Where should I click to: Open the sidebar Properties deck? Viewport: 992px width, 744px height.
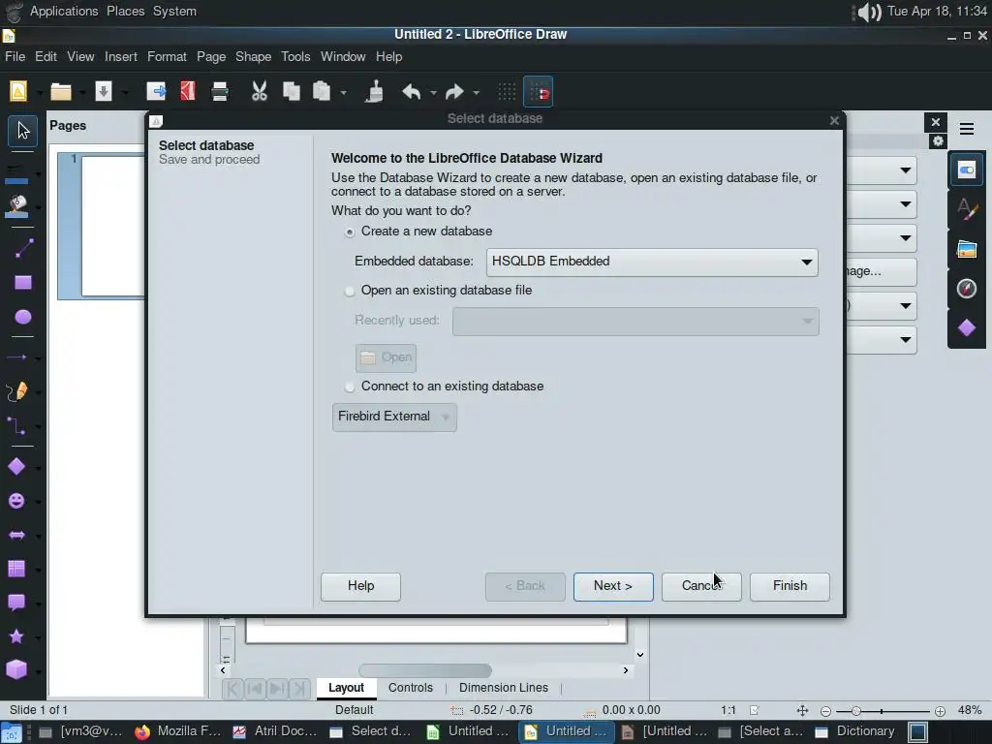point(967,170)
